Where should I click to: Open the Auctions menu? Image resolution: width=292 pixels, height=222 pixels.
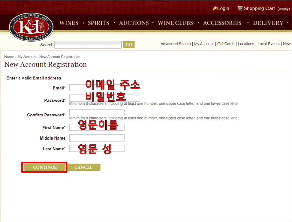pyautogui.click(x=134, y=23)
